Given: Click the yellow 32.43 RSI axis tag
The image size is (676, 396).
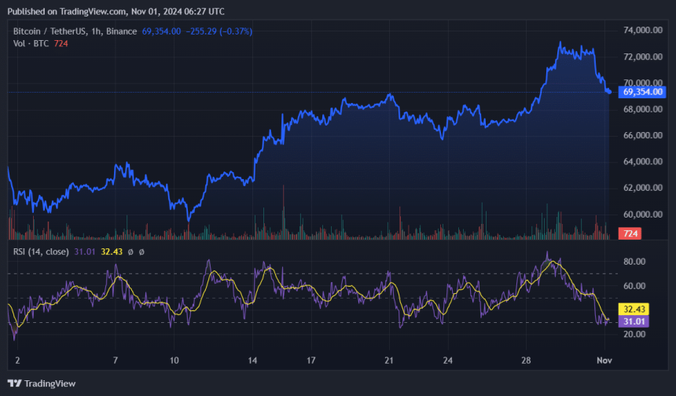Looking at the screenshot, I should 633,310.
